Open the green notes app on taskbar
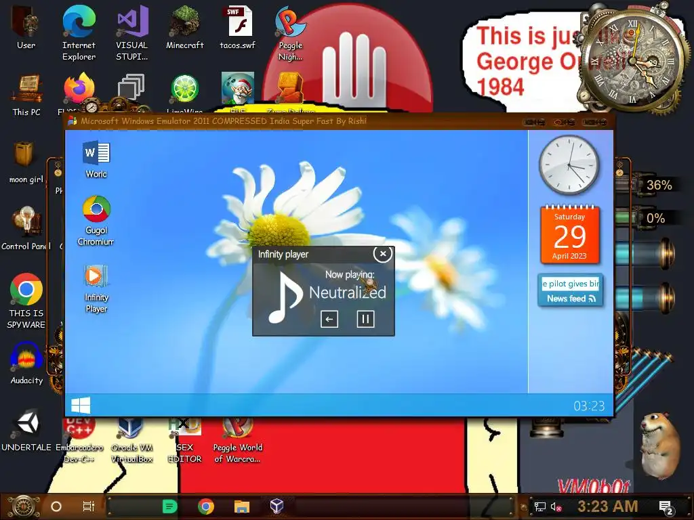This screenshot has width=694, height=520. pyautogui.click(x=170, y=506)
